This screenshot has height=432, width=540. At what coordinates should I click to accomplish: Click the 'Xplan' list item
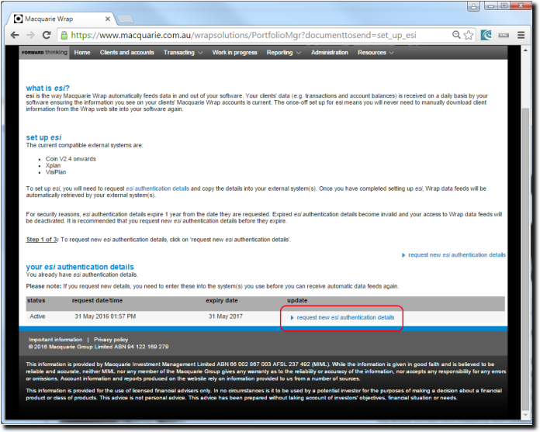53,165
